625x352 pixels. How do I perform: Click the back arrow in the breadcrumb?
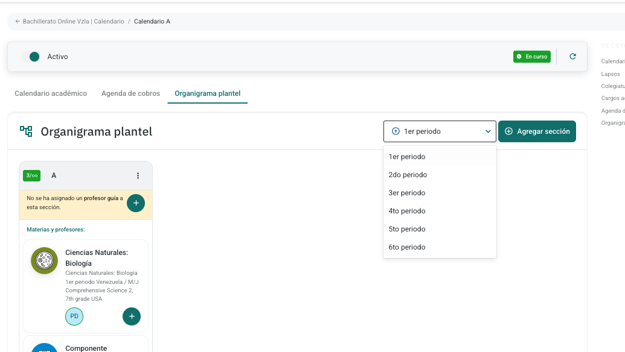click(18, 22)
